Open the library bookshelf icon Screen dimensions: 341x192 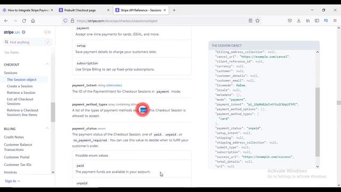click(x=308, y=21)
